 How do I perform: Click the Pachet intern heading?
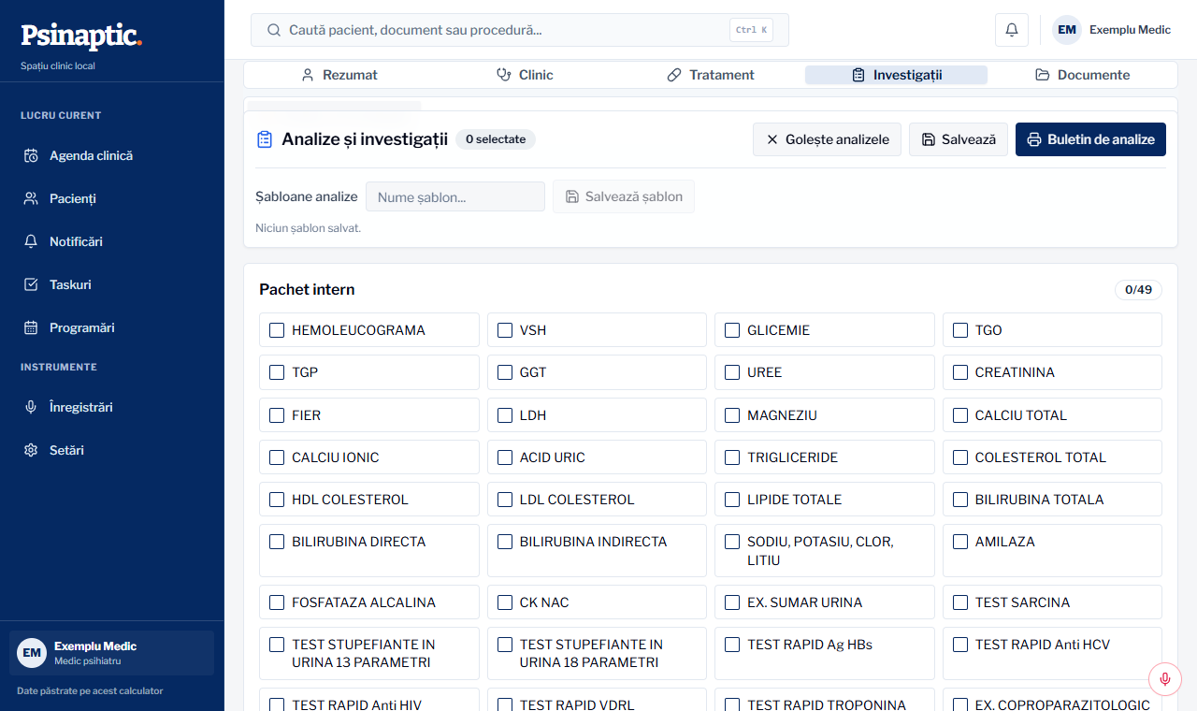pyautogui.click(x=307, y=290)
